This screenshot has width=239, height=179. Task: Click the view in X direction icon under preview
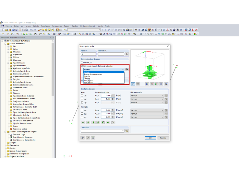coord(147,84)
